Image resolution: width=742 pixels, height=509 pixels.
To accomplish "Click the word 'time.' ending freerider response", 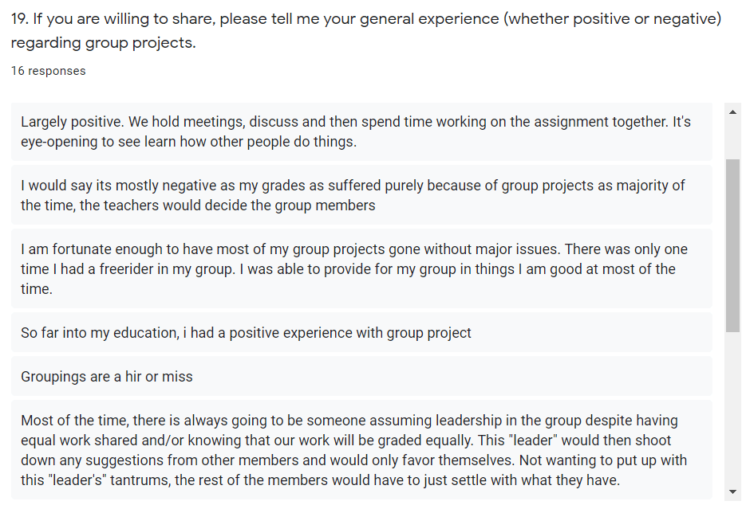I will point(37,289).
